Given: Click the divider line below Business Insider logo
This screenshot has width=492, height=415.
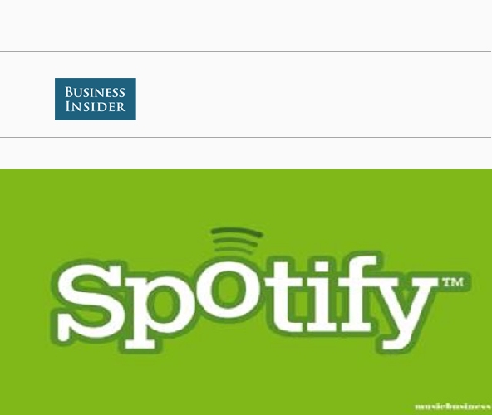Looking at the screenshot, I should [x=245, y=137].
